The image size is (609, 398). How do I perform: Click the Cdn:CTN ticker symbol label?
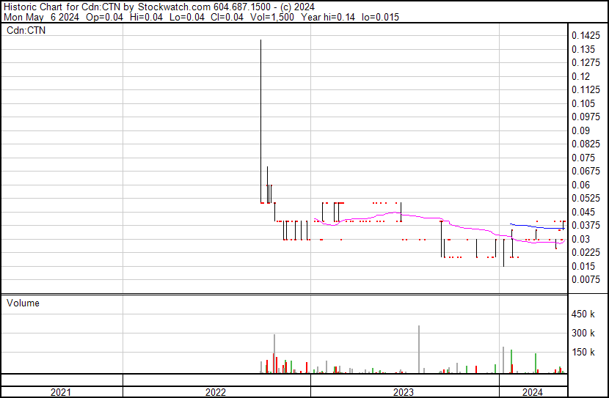(26, 31)
